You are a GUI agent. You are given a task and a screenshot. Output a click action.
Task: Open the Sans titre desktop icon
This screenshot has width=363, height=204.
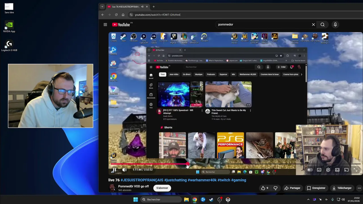point(9,8)
